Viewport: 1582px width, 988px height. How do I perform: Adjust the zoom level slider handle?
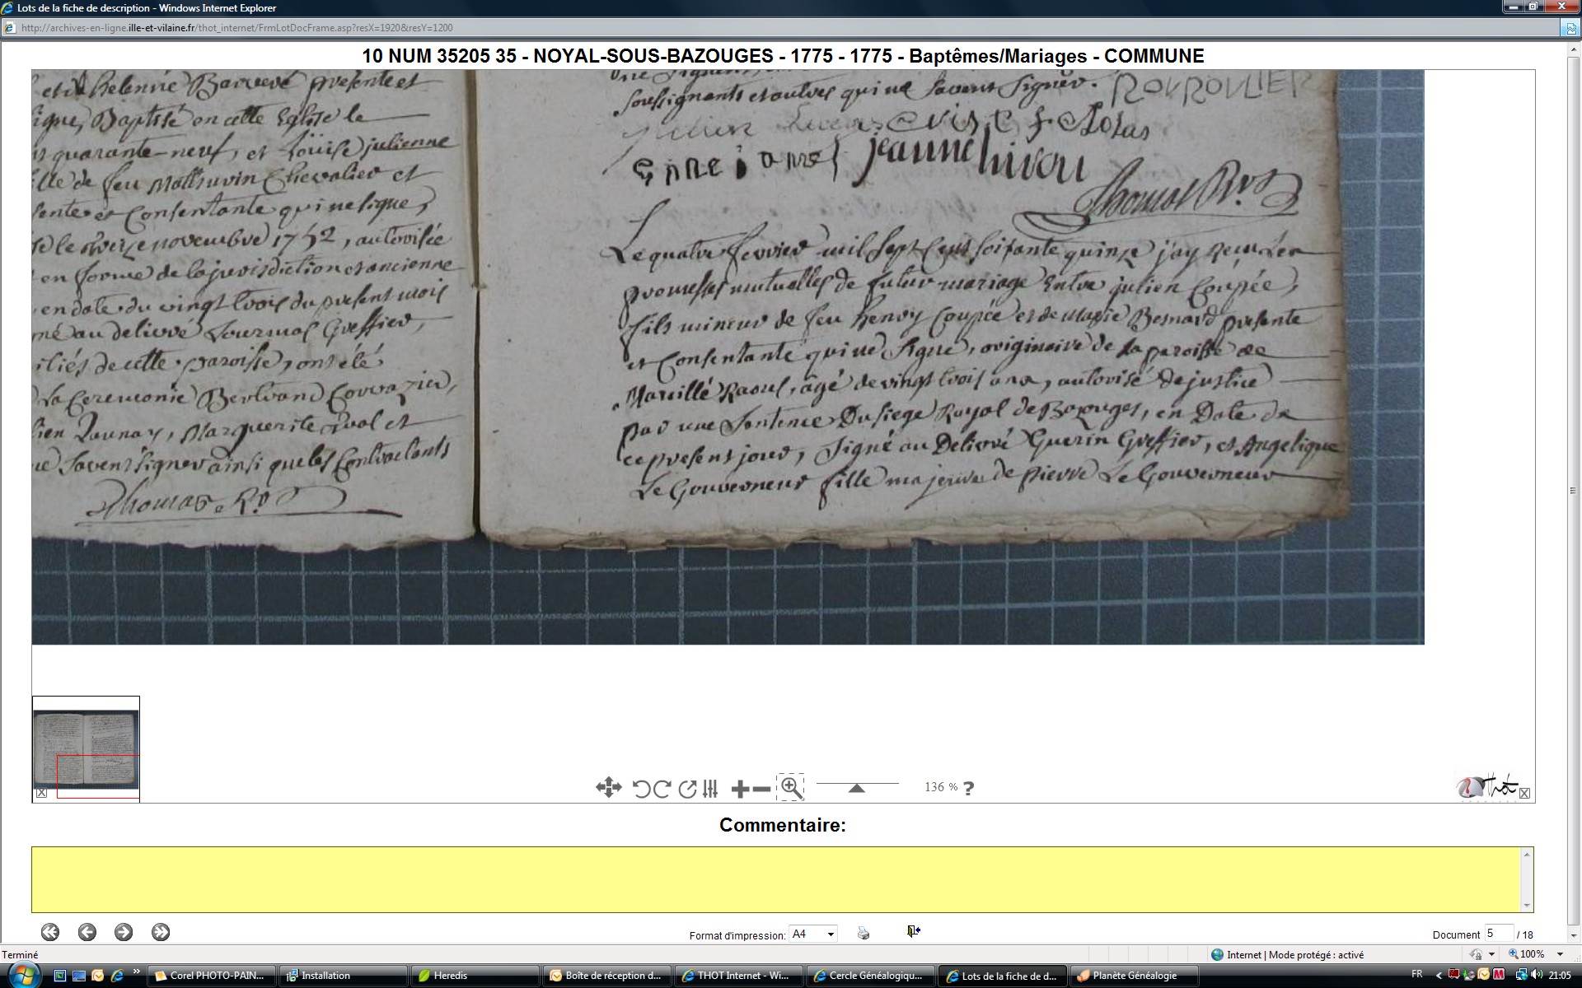pos(856,789)
